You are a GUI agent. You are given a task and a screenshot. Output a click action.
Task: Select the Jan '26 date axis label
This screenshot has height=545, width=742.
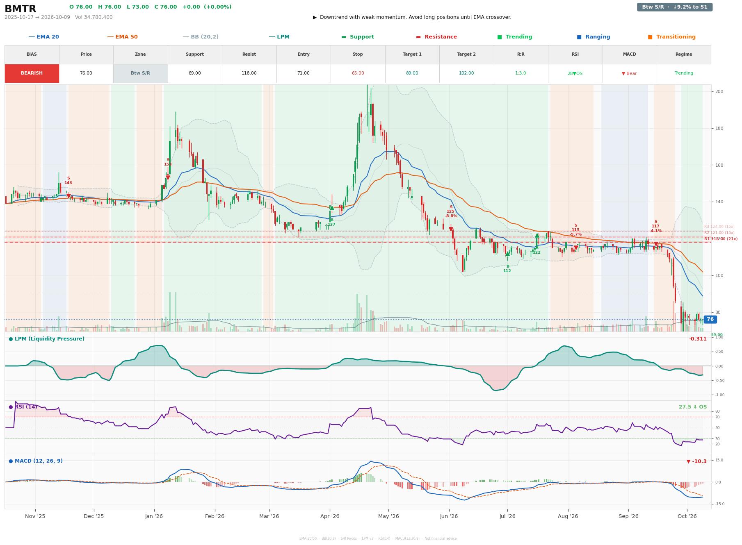[154, 516]
